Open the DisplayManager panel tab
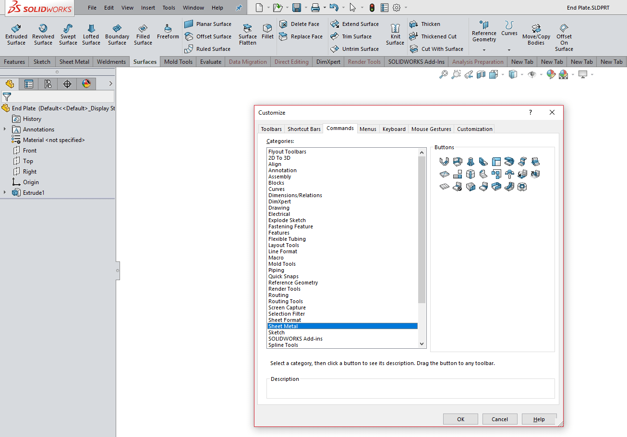 click(86, 84)
